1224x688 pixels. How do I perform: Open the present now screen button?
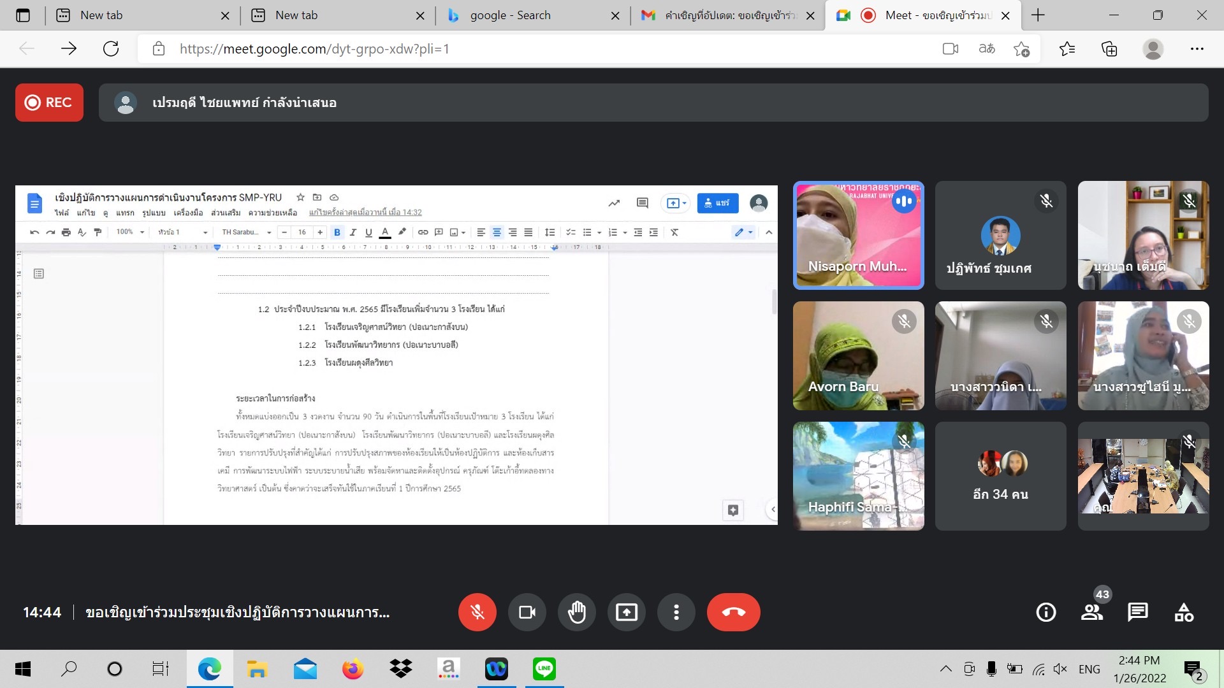pyautogui.click(x=626, y=612)
